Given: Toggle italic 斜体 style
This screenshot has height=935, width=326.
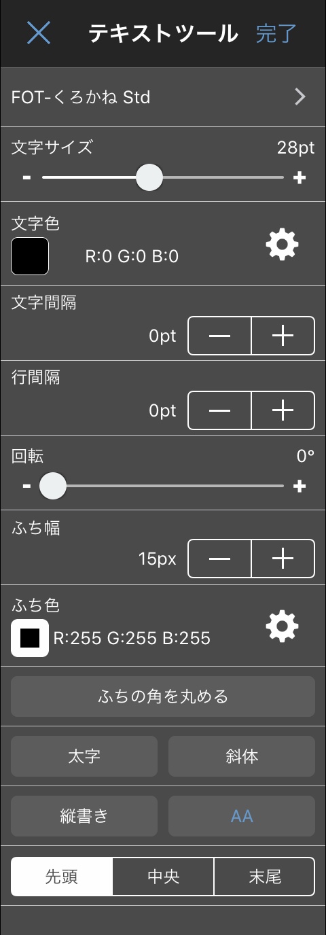Looking at the screenshot, I should point(242,756).
